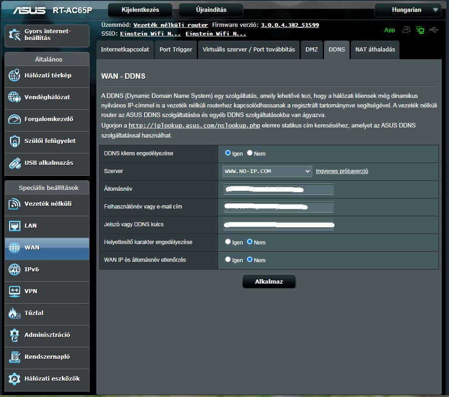Select the DDNS tab
The width and height of the screenshot is (449, 397).
[x=337, y=50]
